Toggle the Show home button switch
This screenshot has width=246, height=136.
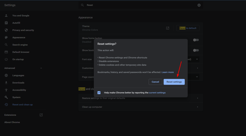point(196,40)
